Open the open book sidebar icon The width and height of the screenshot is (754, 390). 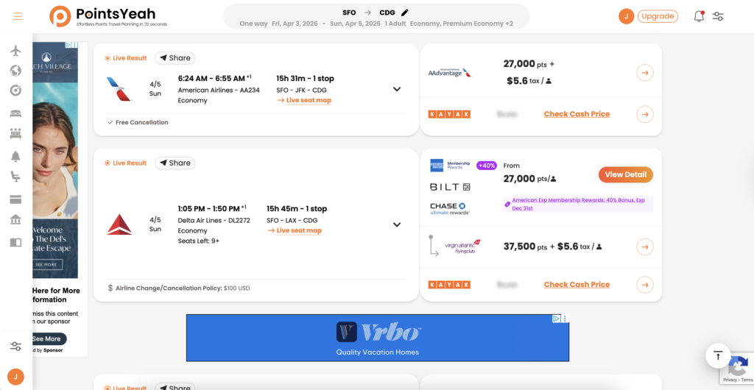(15, 242)
